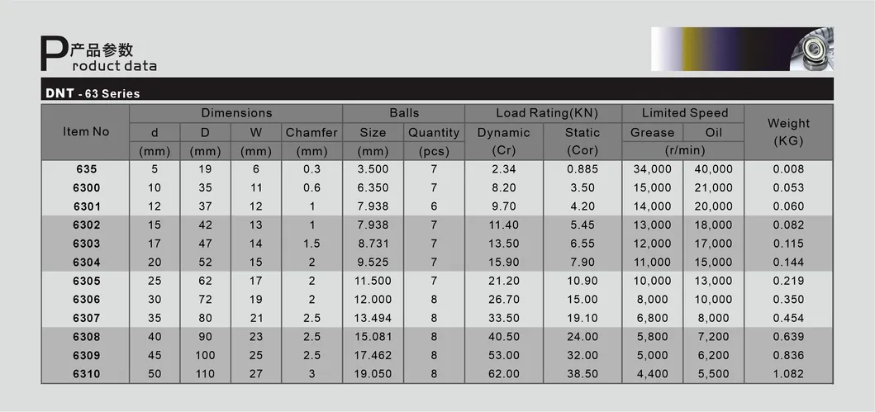This screenshot has width=875, height=412.
Task: Click dynamic load value 21.20
Action: 504,281
